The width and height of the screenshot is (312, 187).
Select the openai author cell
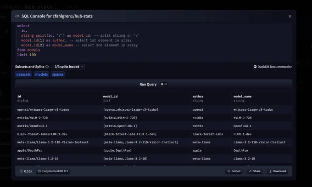[211, 110]
